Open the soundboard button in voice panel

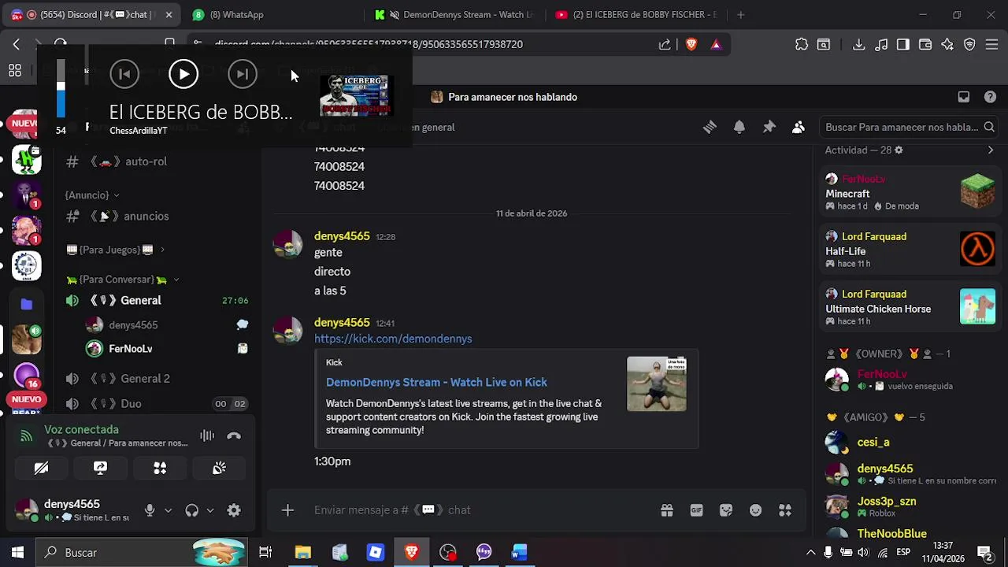219,468
